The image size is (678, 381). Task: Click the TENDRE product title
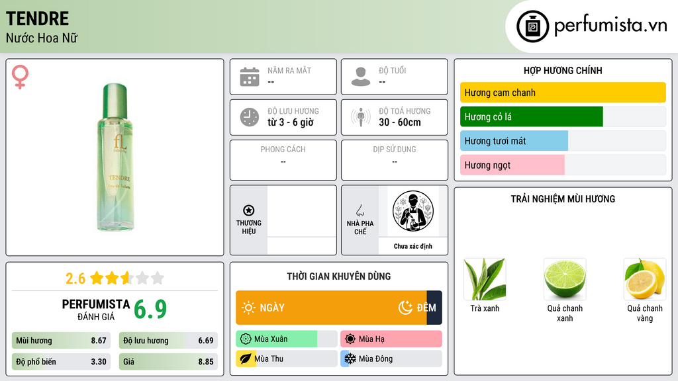37,19
